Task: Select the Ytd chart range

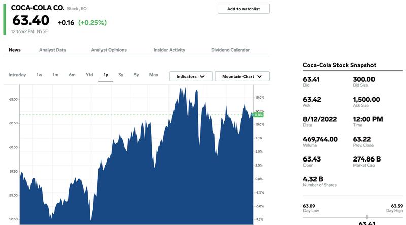Action: 89,75
